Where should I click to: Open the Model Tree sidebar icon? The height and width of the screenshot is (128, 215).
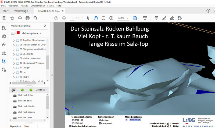(x=4, y=61)
